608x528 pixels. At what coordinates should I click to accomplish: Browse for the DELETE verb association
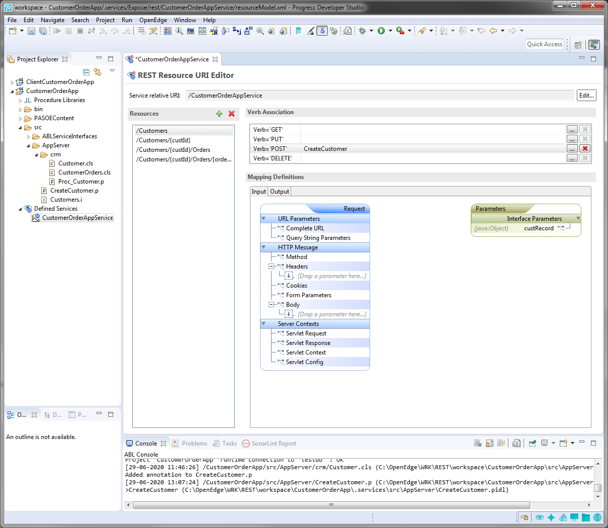572,158
